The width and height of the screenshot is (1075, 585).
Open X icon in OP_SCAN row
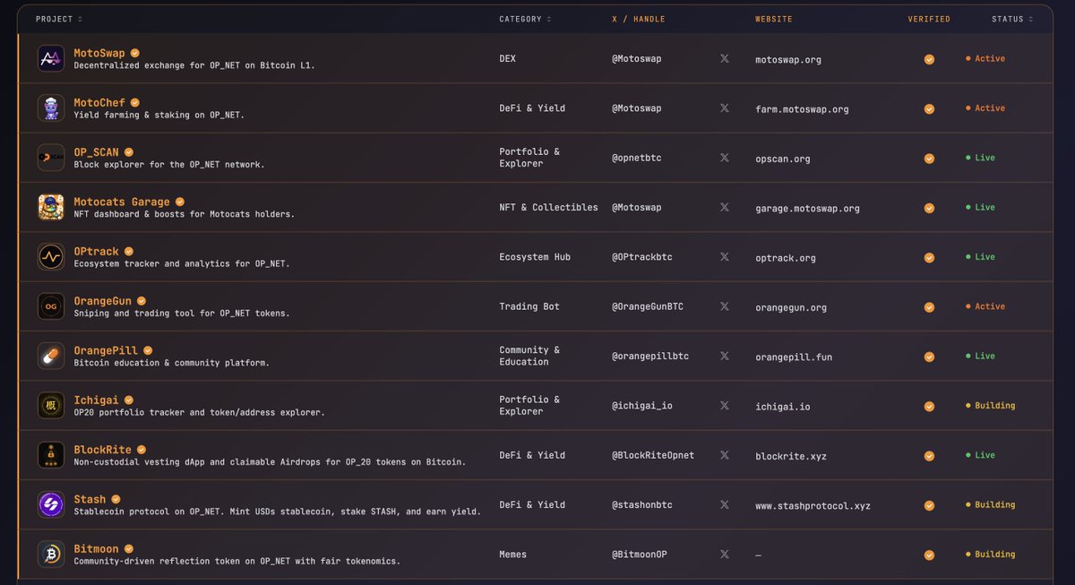pyautogui.click(x=725, y=158)
